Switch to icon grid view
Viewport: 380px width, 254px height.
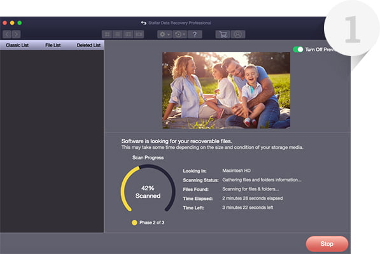(107, 34)
